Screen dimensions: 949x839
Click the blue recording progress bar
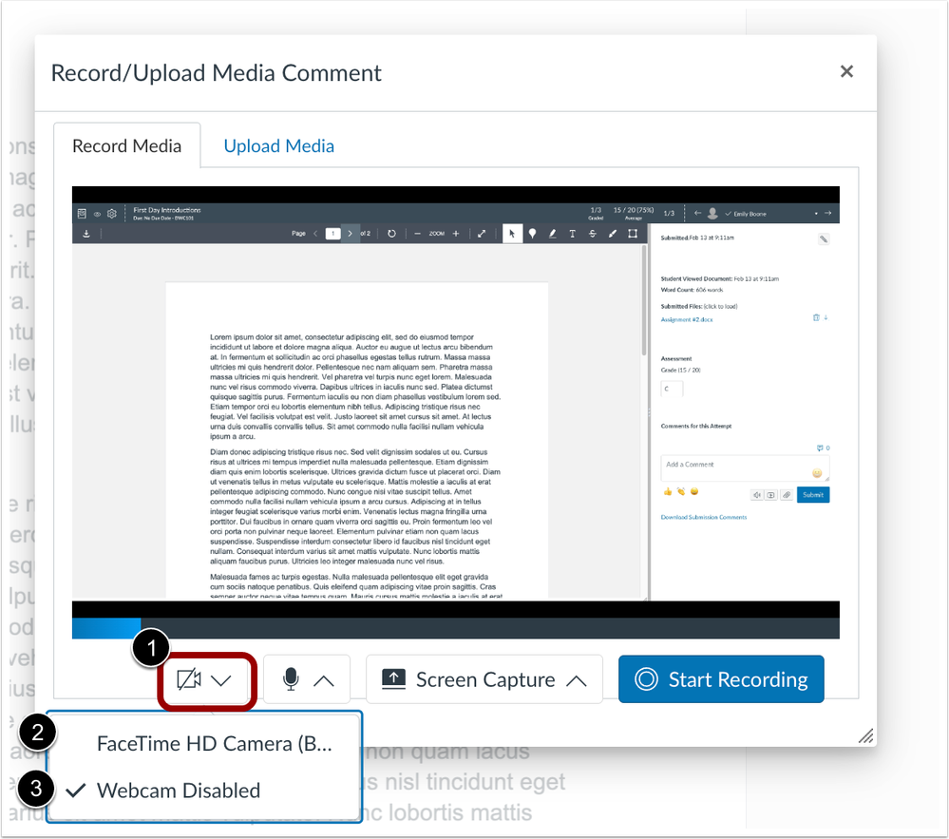(105, 628)
